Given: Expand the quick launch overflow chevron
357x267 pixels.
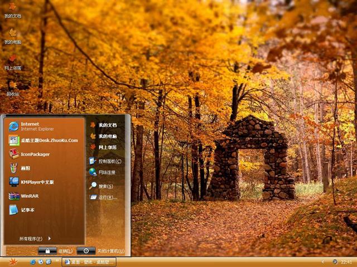Looking at the screenshot, I should (x=57, y=261).
